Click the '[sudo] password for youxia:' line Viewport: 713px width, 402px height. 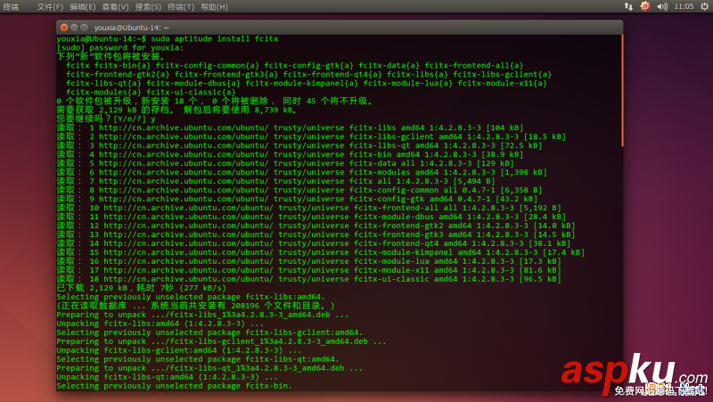pyautogui.click(x=120, y=48)
